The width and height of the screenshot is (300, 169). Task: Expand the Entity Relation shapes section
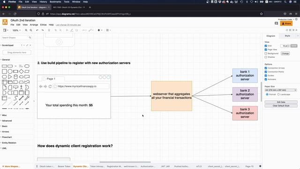point(9,143)
